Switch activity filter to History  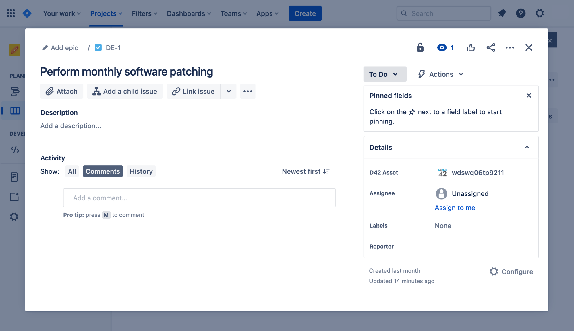(141, 171)
